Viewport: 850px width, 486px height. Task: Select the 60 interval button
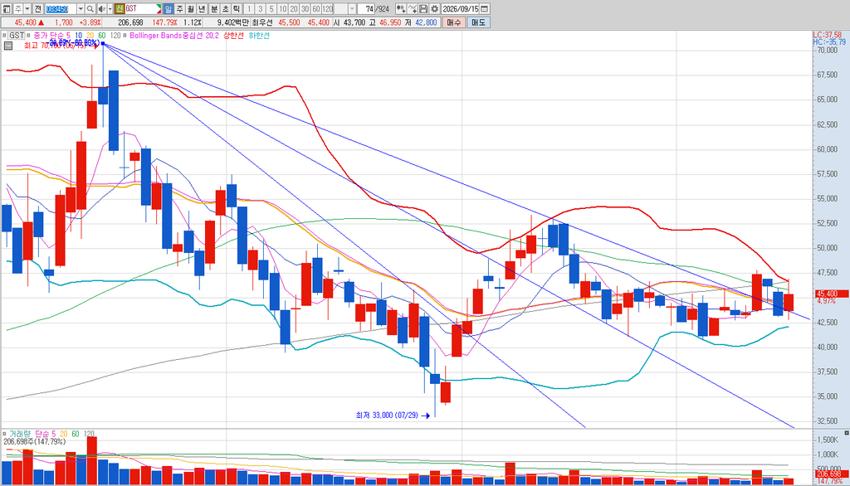[316, 8]
